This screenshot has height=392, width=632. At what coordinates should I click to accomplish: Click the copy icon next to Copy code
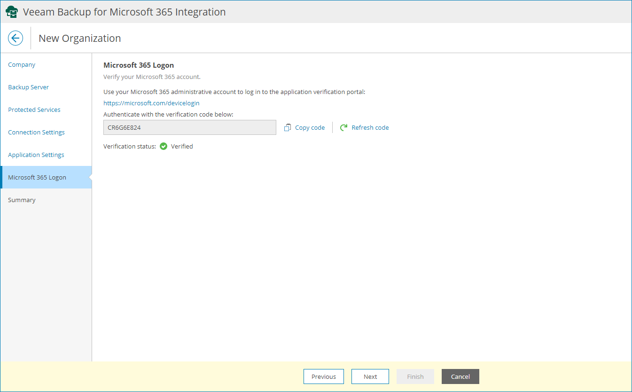tap(288, 127)
